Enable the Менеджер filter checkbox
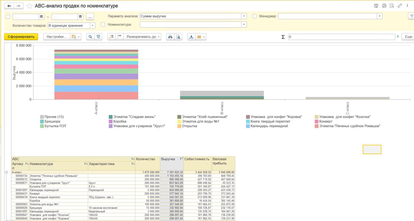Image resolution: width=414 pixels, height=221 pixels. tap(254, 16)
